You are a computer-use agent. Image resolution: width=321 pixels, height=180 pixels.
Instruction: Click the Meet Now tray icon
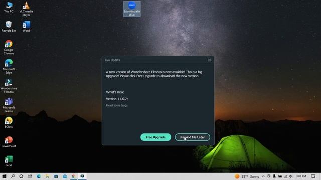269,176
